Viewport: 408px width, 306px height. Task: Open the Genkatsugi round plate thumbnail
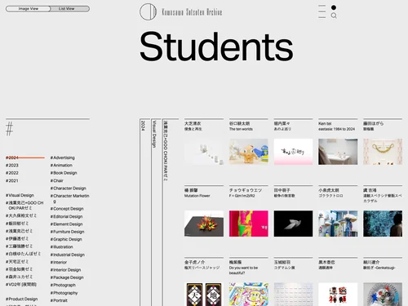[383, 295]
